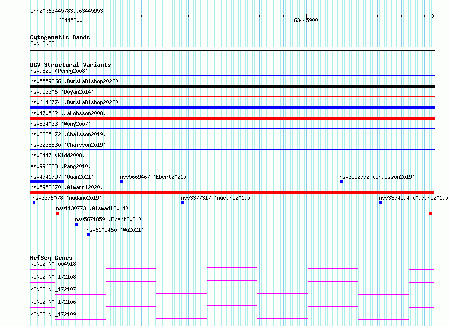Open nsv5559866 (ByrskaBishop2022) label
Viewport: 449px width, 326px height.
click(x=74, y=81)
